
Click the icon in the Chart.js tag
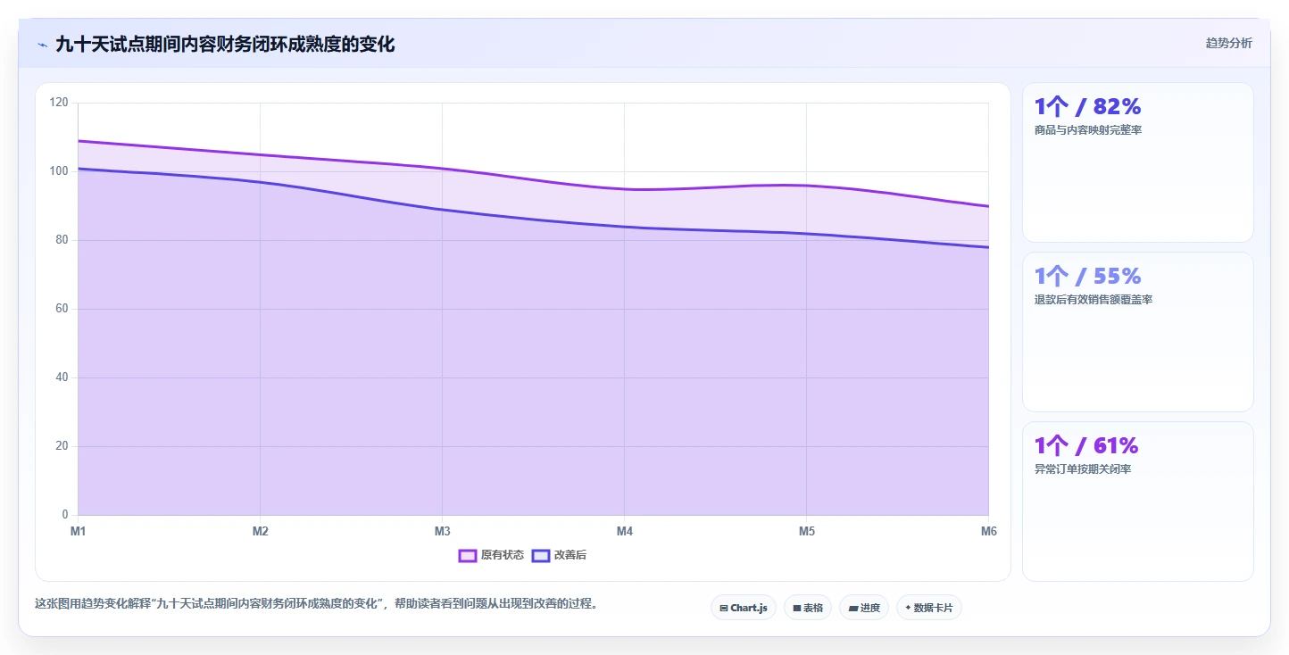click(x=724, y=608)
